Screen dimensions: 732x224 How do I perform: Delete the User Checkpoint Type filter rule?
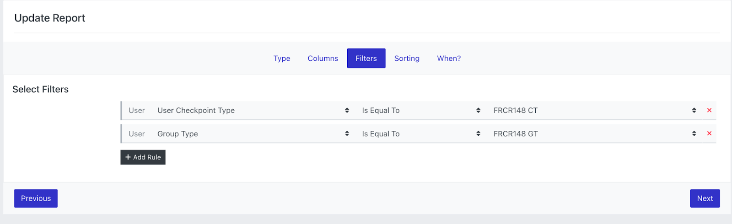(709, 110)
